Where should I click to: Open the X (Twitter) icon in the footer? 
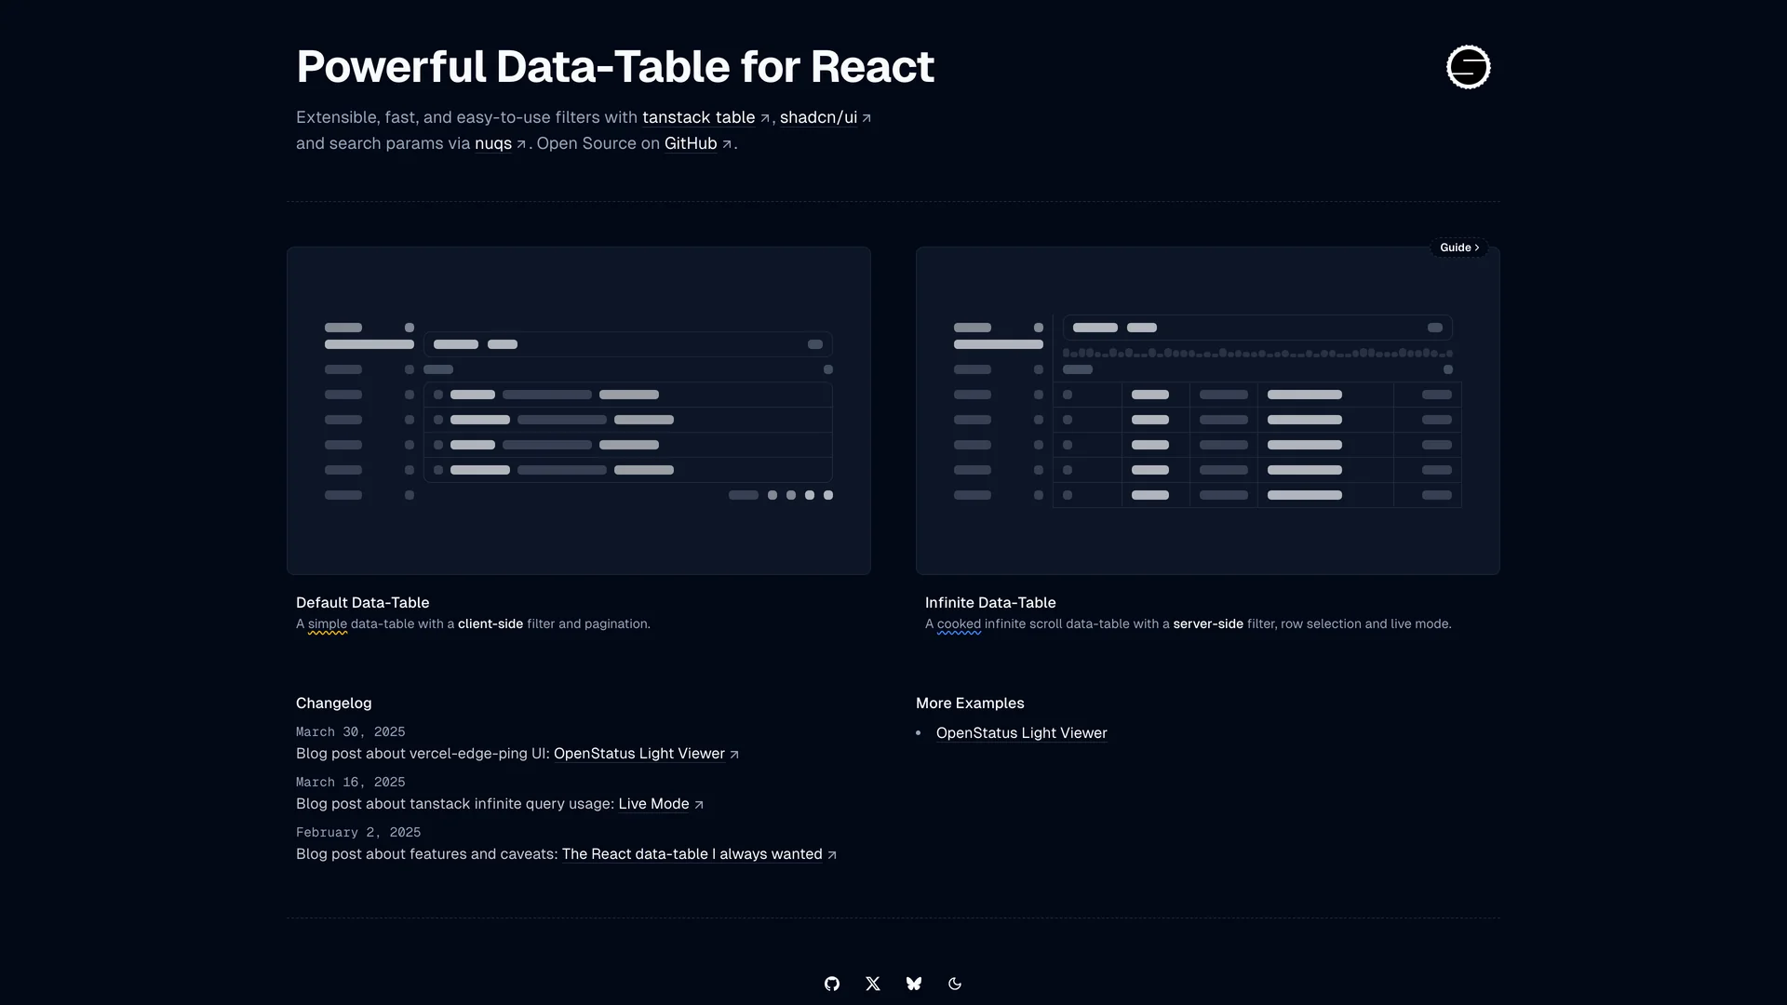[x=873, y=984]
